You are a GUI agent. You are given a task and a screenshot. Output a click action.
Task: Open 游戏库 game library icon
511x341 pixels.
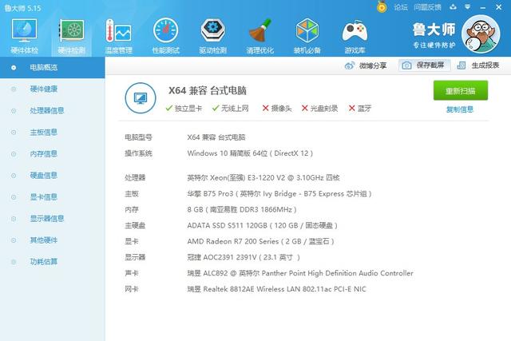[355, 35]
